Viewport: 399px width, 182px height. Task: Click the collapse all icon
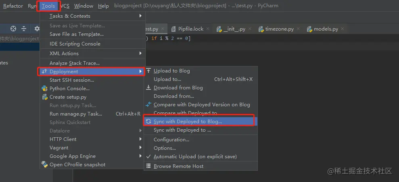(x=24, y=29)
